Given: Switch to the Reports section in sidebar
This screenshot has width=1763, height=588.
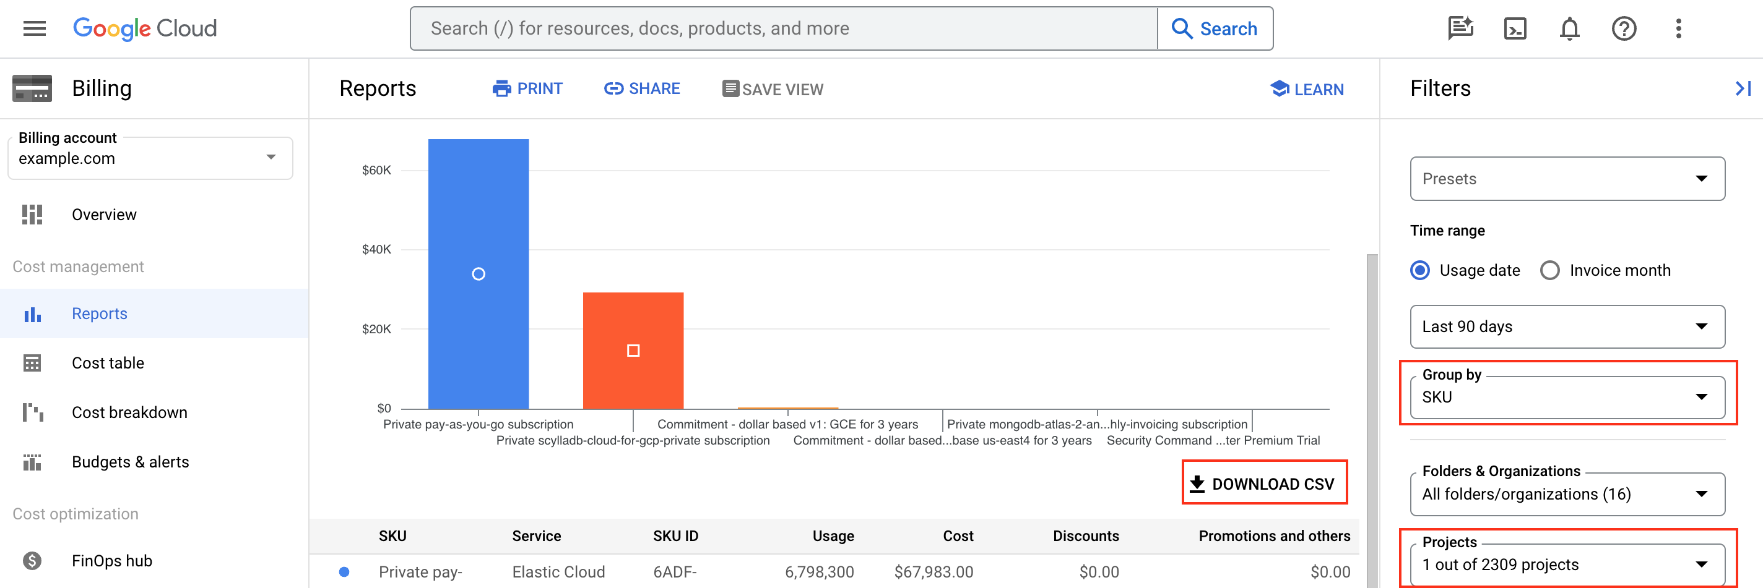Looking at the screenshot, I should point(99,313).
